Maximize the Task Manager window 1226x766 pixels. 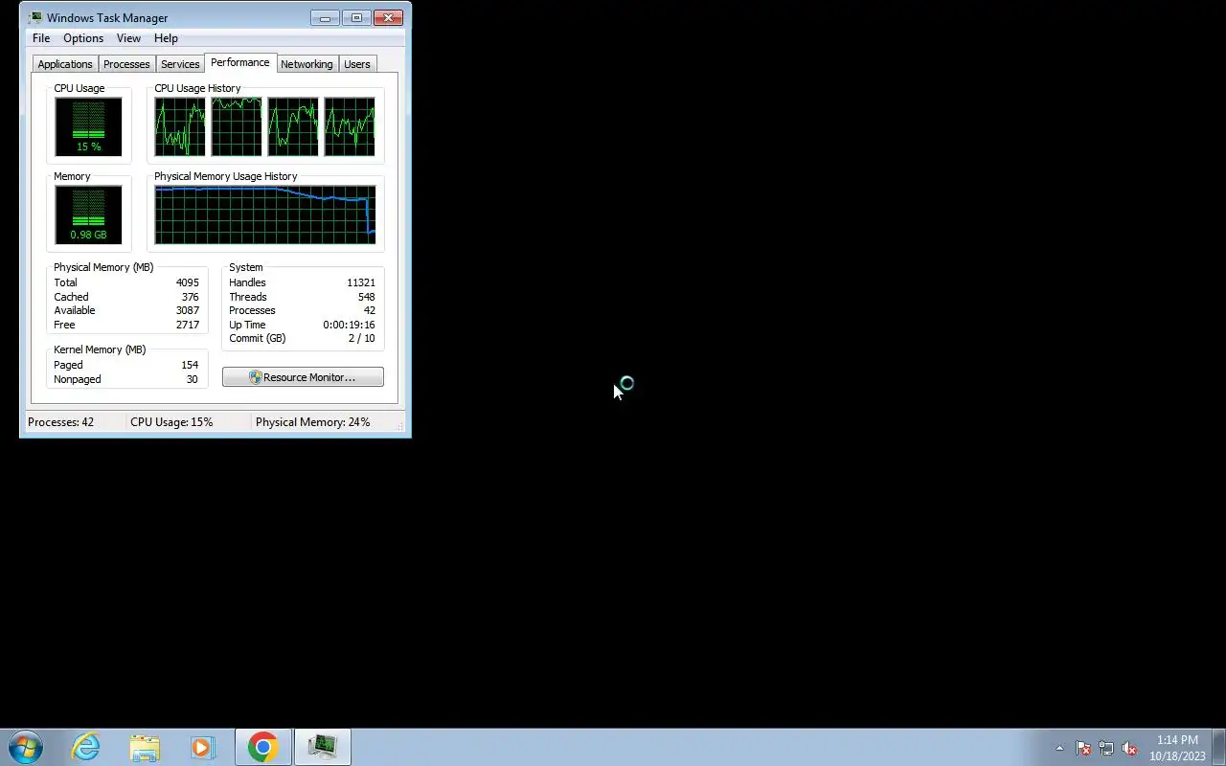(x=356, y=17)
